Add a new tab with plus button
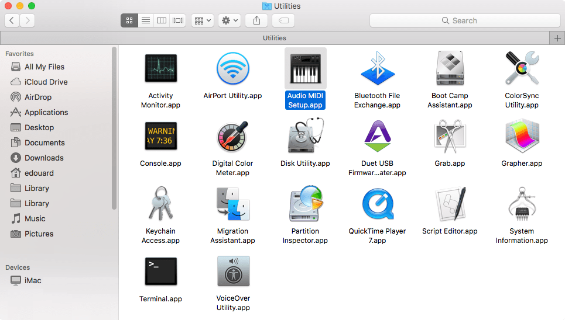Viewport: 565px width, 320px height. (557, 38)
